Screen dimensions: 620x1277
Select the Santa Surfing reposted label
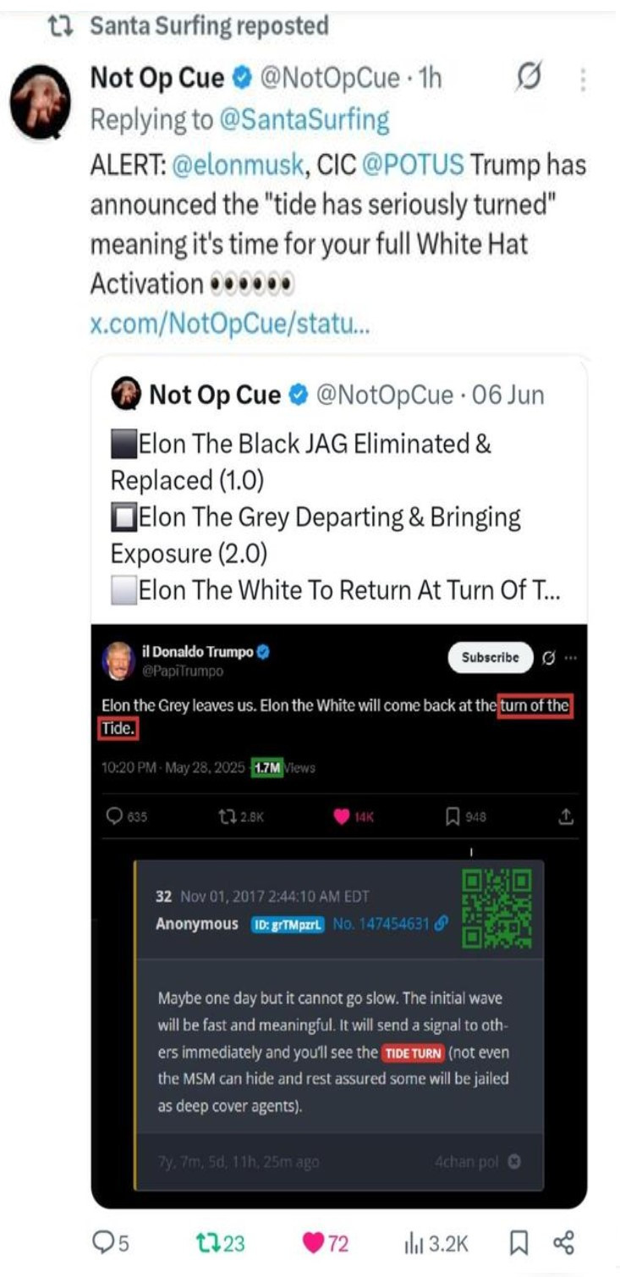(x=210, y=25)
